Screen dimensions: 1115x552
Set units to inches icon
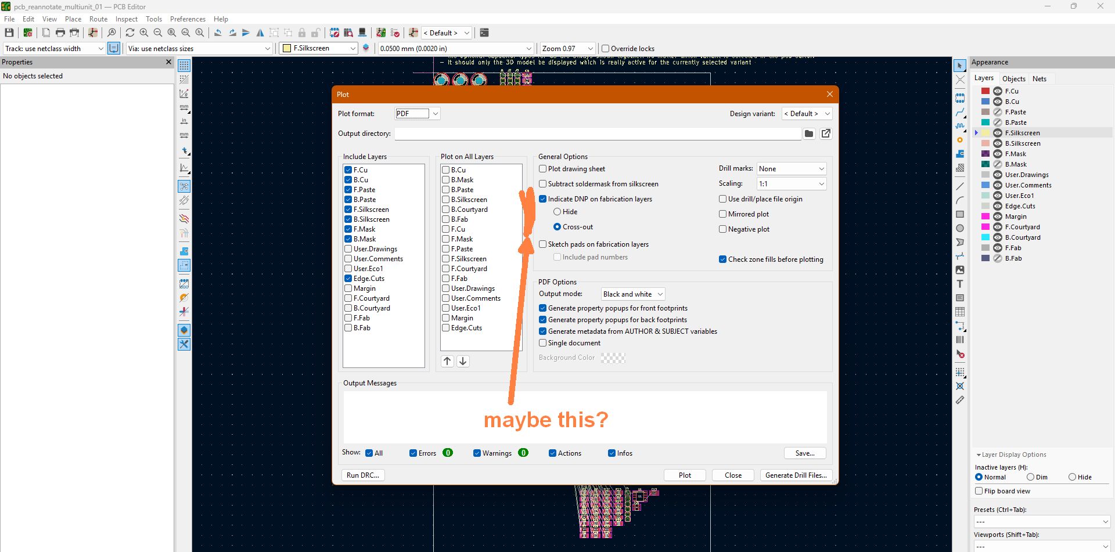coord(184,121)
